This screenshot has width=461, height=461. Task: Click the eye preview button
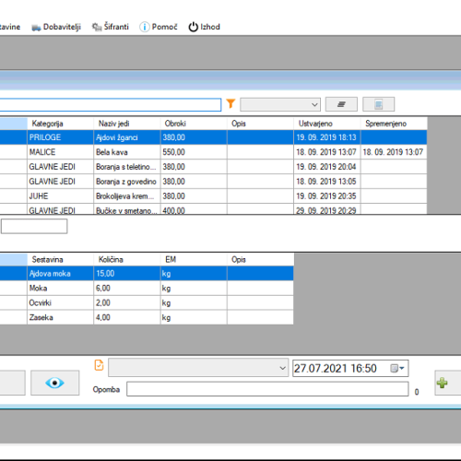click(x=55, y=383)
